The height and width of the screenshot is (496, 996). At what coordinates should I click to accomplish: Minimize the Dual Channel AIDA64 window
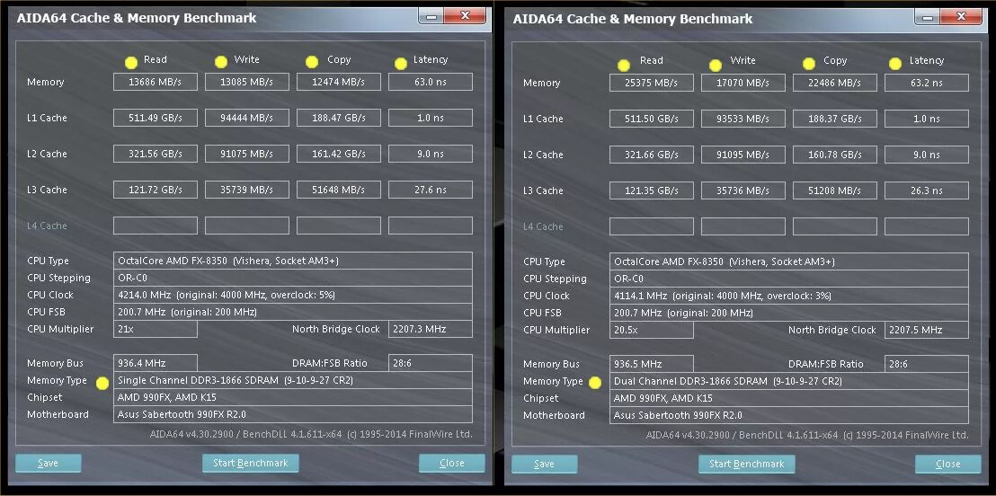(928, 16)
